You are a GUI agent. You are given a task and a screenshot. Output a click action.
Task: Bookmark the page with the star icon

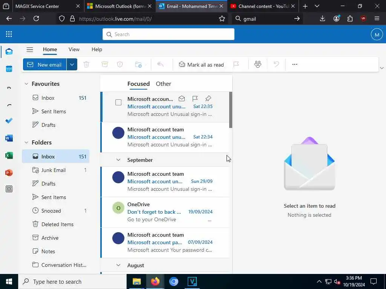point(222,19)
